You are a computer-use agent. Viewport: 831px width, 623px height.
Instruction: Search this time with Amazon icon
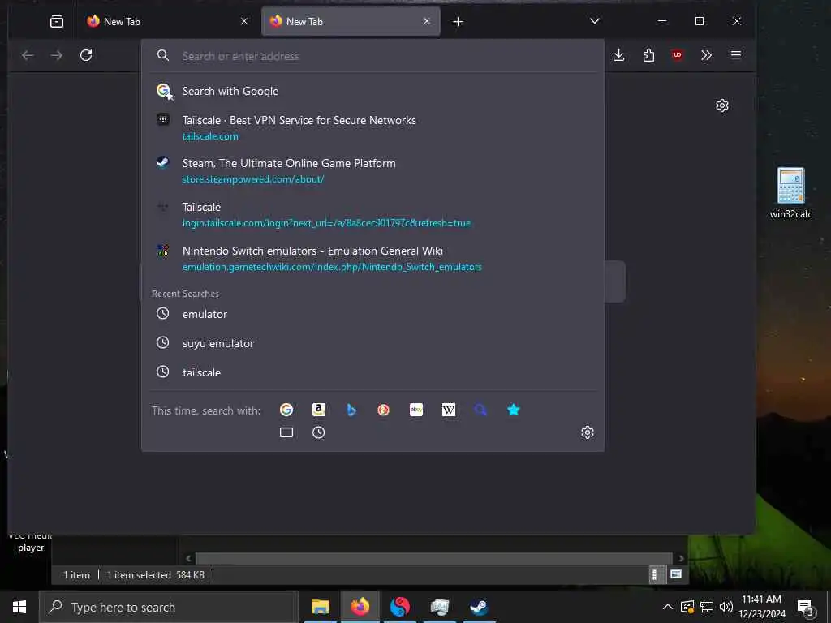click(318, 410)
